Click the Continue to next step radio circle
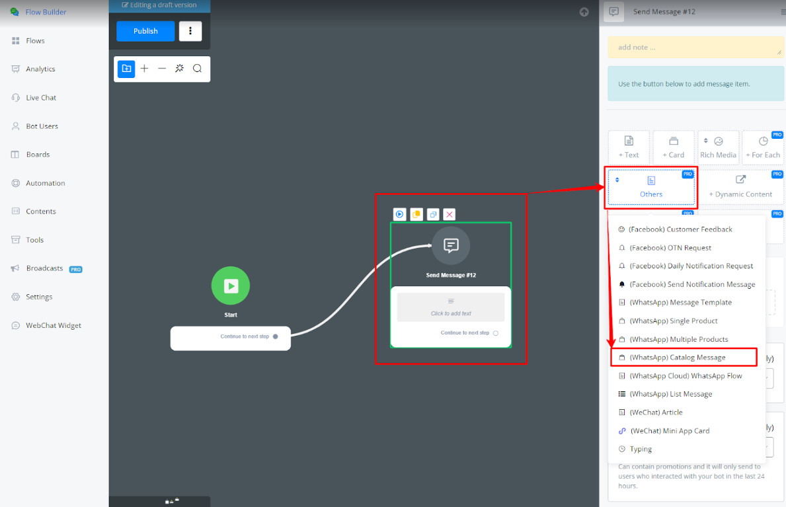 [495, 333]
